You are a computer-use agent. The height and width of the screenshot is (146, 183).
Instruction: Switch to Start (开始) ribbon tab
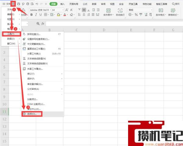click(x=53, y=4)
